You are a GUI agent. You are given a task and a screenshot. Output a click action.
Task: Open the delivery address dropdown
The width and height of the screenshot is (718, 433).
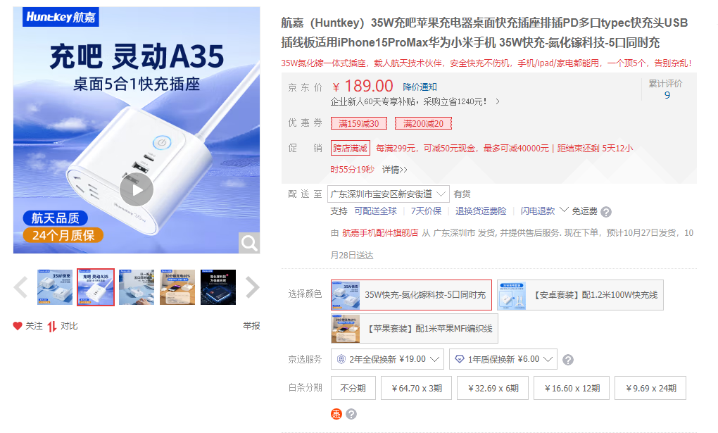[389, 194]
